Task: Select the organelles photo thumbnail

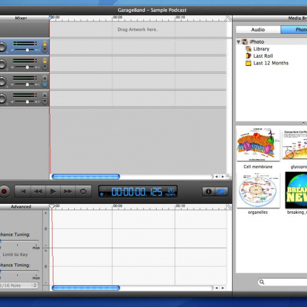Action: [258, 190]
